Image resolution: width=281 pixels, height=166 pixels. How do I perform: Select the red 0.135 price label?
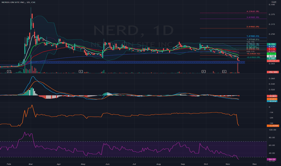click(271, 49)
